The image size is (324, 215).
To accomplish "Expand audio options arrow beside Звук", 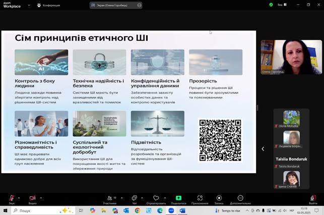I will point(19,198).
